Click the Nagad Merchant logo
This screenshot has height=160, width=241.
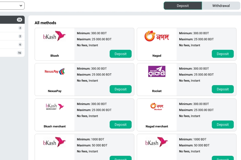point(157,106)
